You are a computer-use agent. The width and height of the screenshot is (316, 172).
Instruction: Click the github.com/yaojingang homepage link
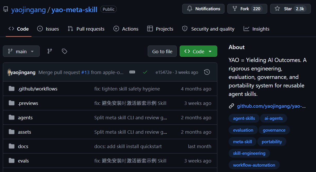pyautogui.click(x=271, y=106)
